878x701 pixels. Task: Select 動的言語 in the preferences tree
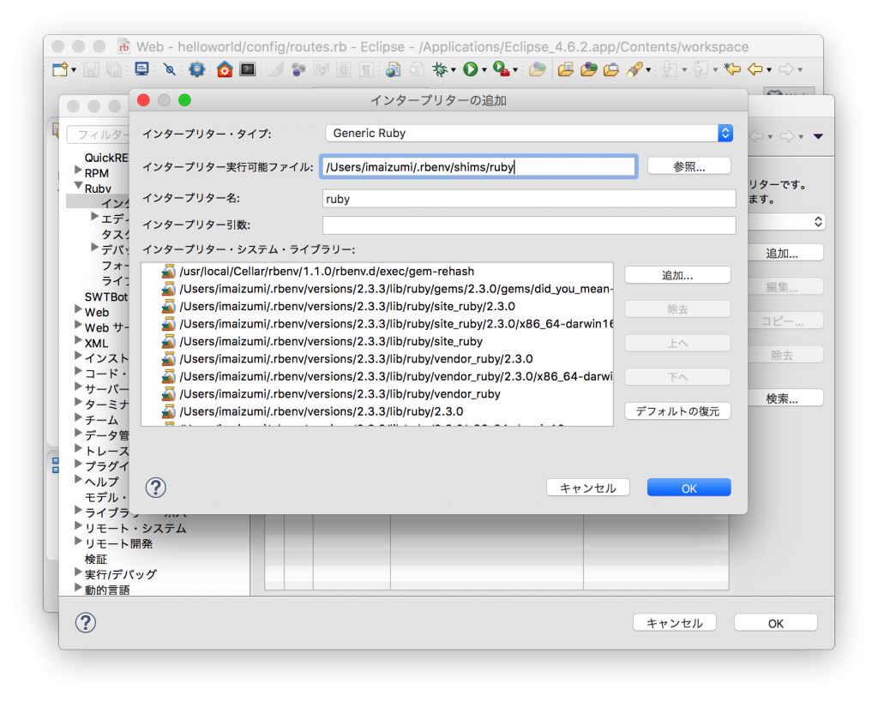click(107, 590)
